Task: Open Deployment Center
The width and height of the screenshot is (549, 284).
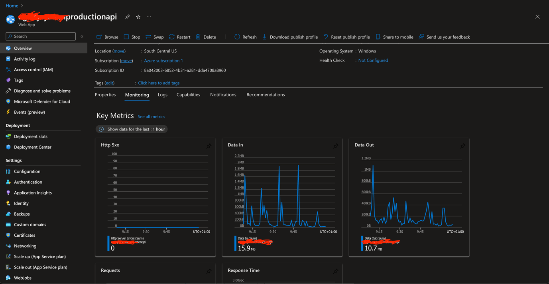Action: tap(32, 147)
